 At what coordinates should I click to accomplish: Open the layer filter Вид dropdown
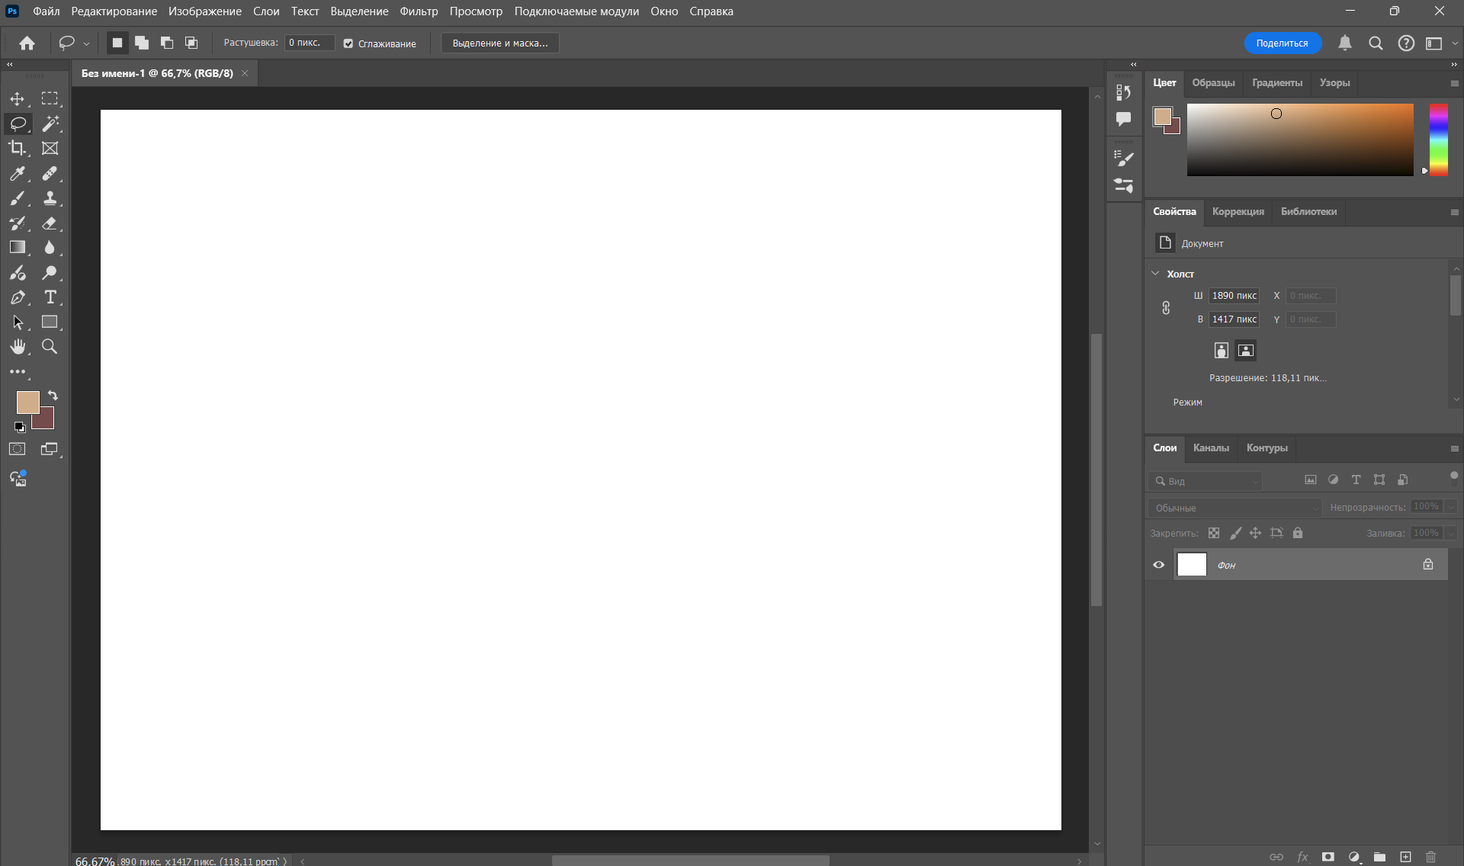(1206, 481)
